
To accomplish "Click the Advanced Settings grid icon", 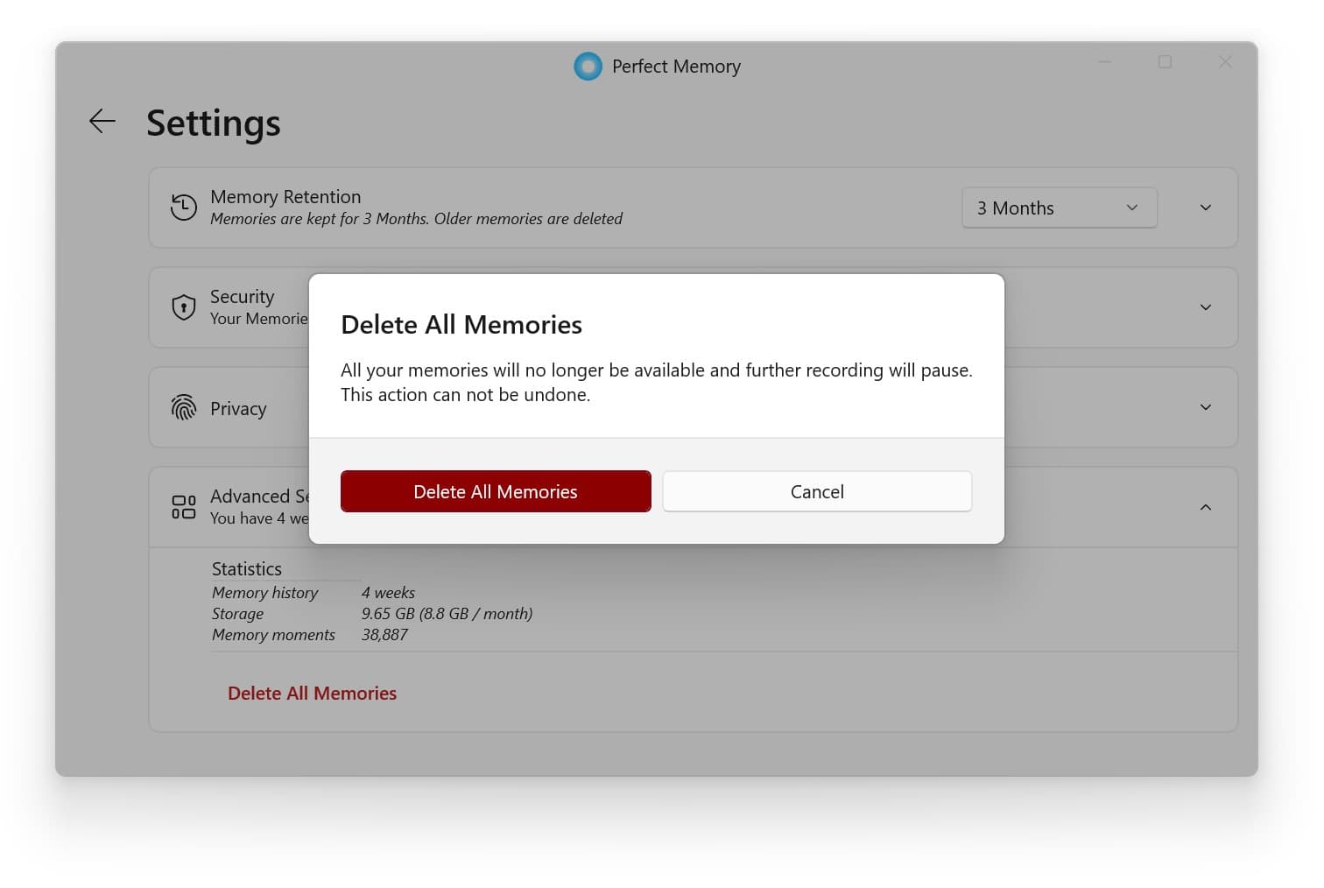I will [x=183, y=506].
